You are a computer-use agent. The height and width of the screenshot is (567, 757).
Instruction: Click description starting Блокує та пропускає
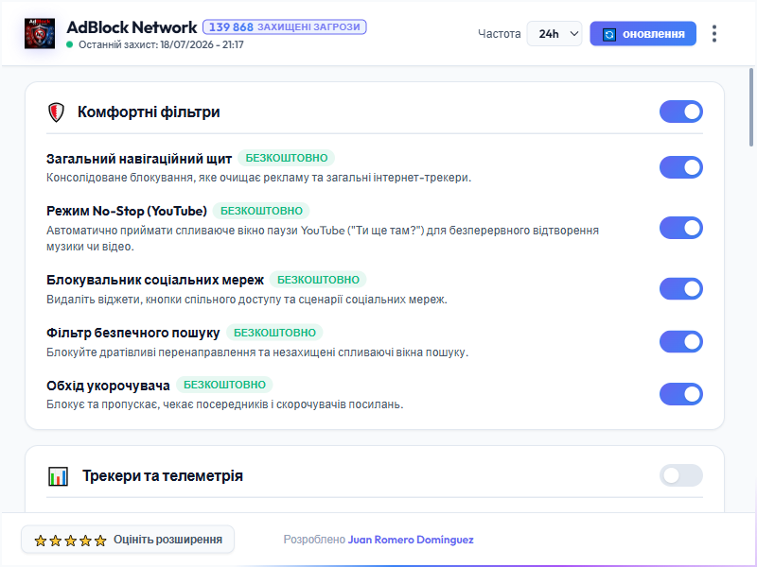click(225, 404)
